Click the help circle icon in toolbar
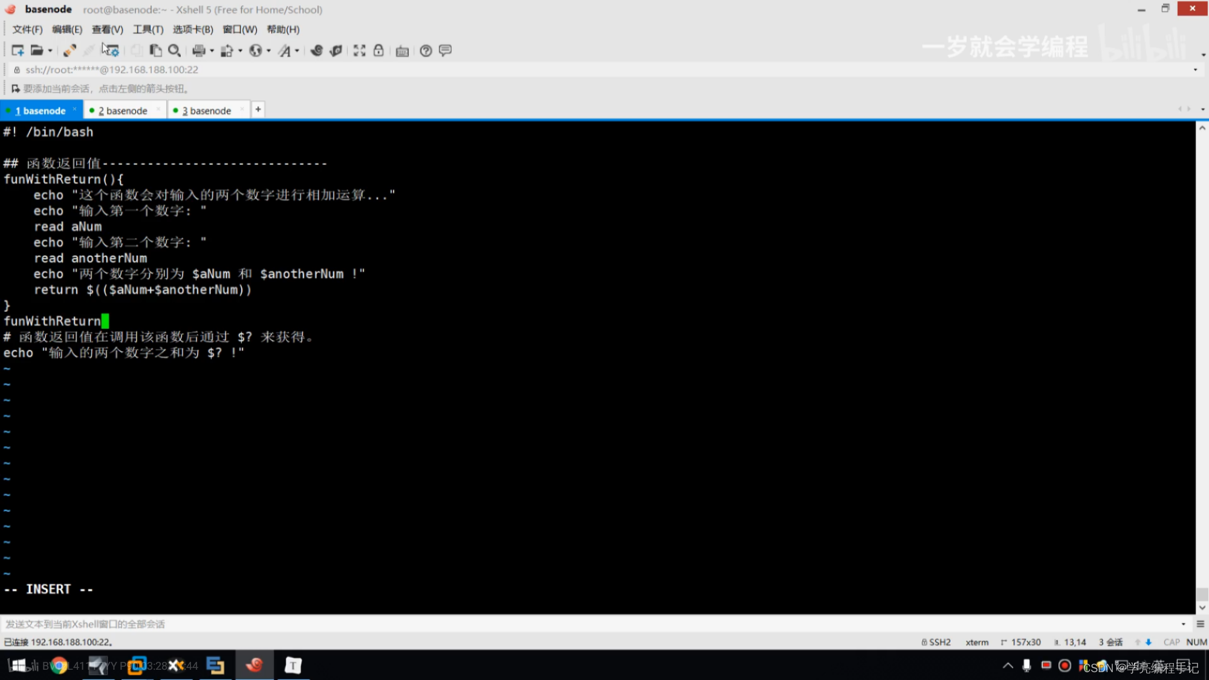1209x680 pixels. tap(424, 51)
